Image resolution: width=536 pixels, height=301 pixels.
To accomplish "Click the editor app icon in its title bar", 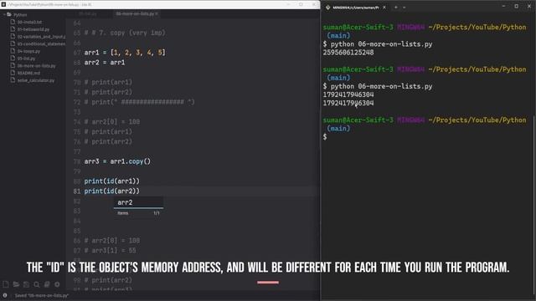I will 3,4.
